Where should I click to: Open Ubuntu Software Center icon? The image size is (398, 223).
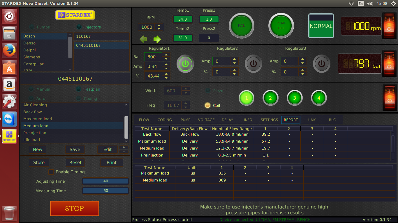(x=9, y=68)
